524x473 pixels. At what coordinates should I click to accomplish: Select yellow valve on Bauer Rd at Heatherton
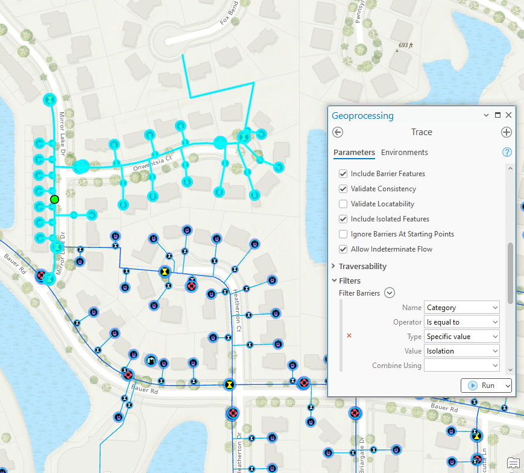(229, 384)
